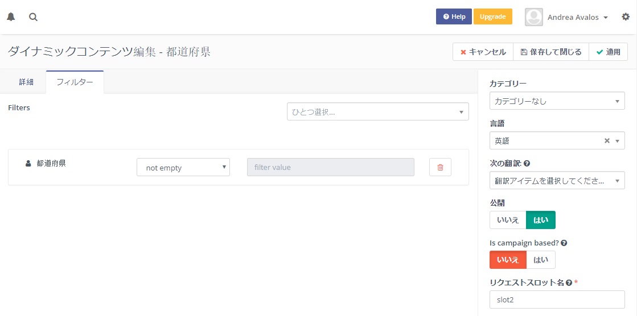Switch to the 詳細 tab
637x316 pixels.
click(26, 82)
